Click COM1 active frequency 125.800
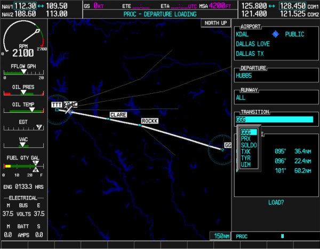This screenshot has height=249, width=320. (254, 6)
